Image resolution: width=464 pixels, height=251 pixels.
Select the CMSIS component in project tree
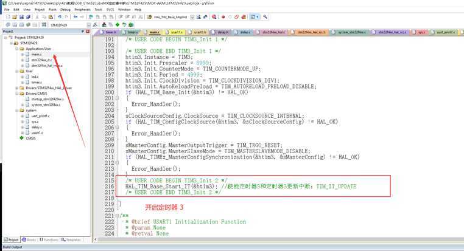pyautogui.click(x=30, y=138)
